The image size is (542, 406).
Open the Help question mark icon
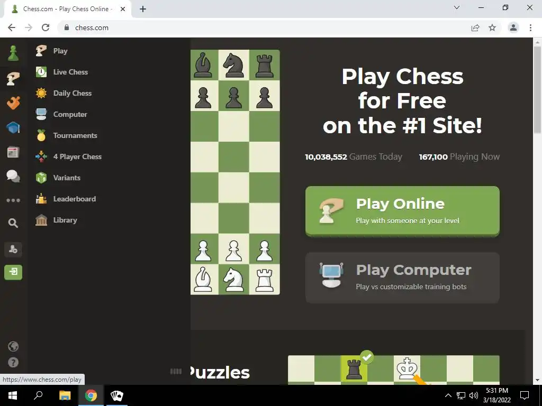point(13,363)
